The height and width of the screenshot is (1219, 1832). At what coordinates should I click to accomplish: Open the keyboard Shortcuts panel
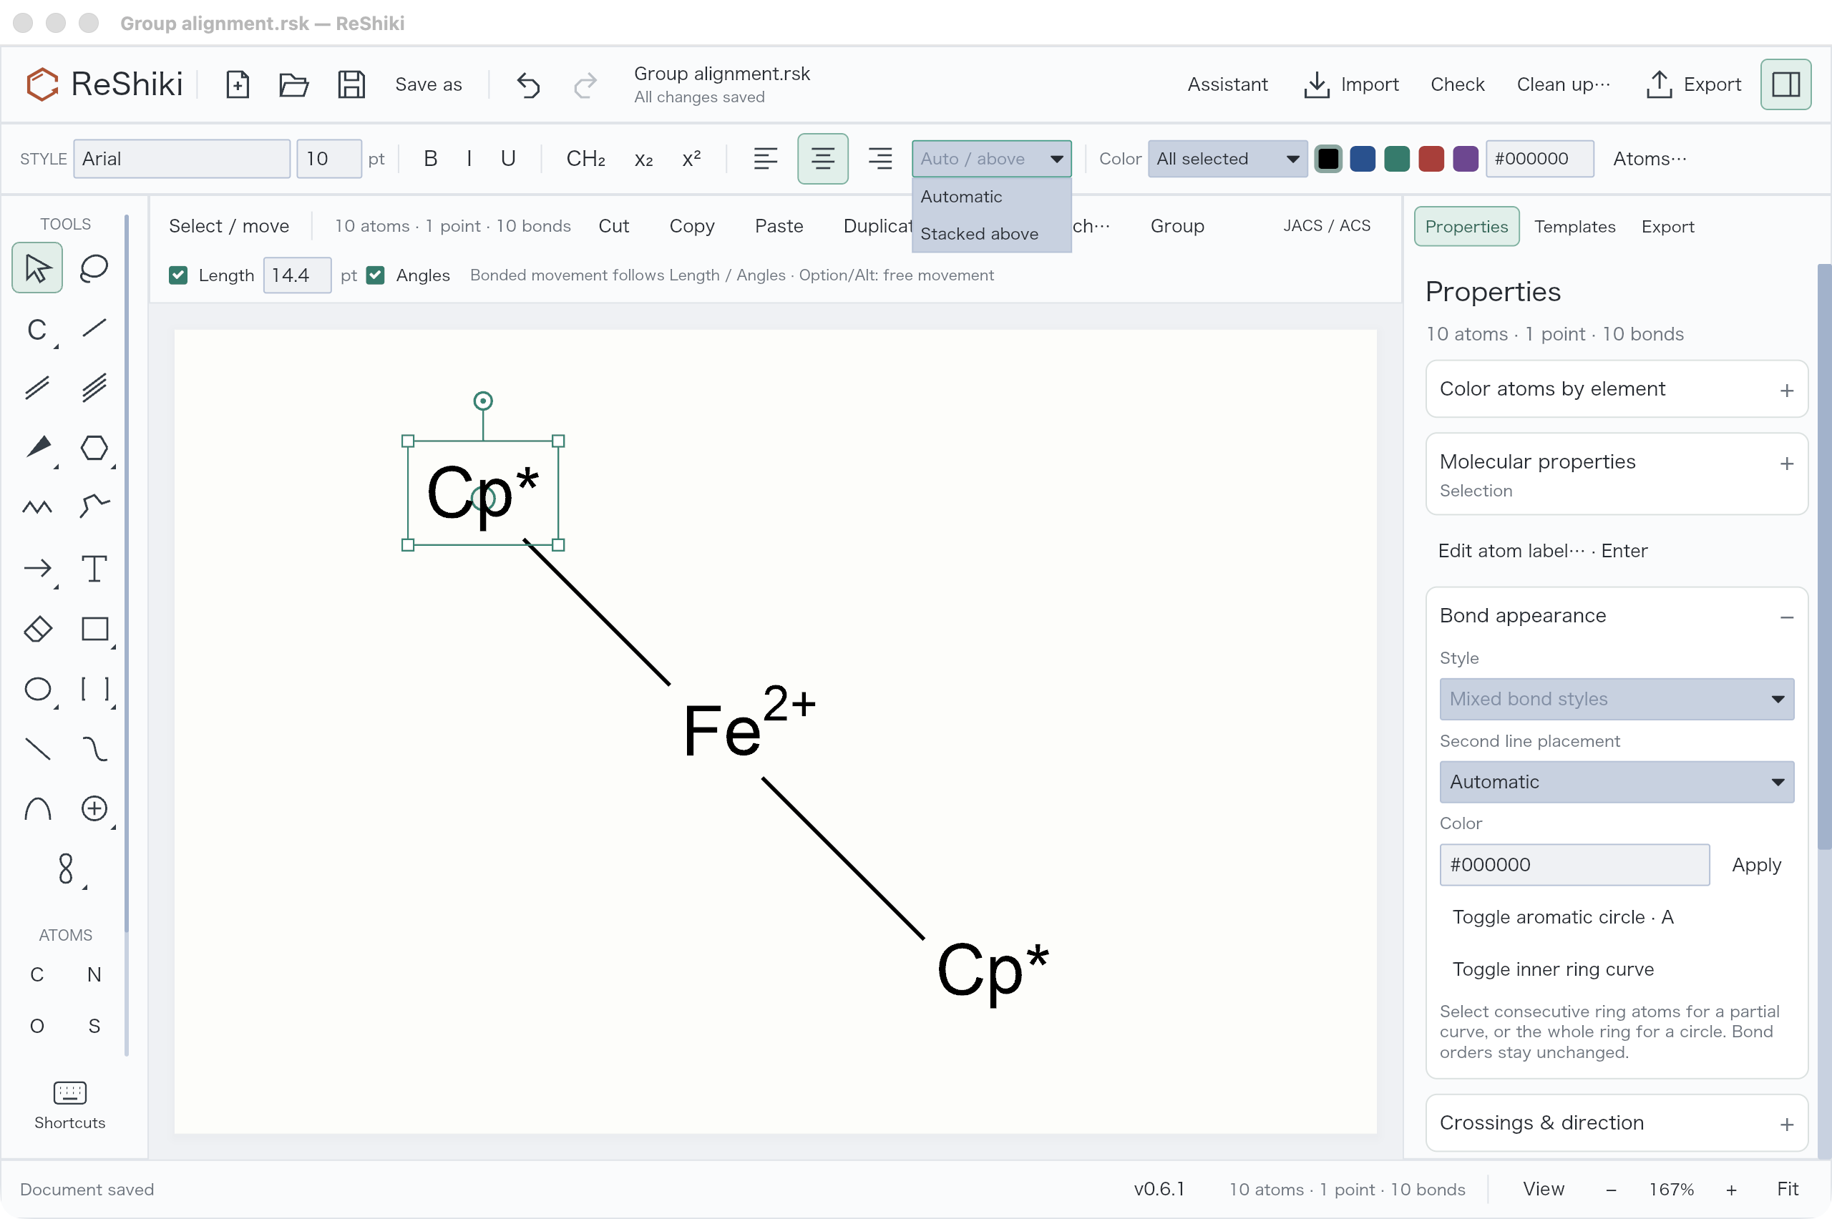tap(69, 1105)
